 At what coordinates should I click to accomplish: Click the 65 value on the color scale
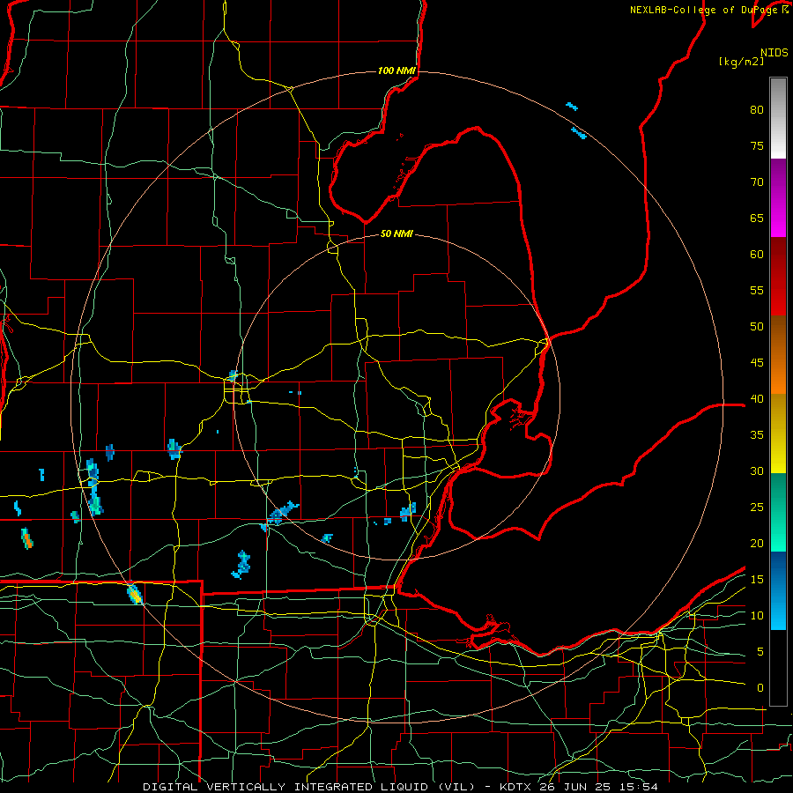click(x=757, y=218)
